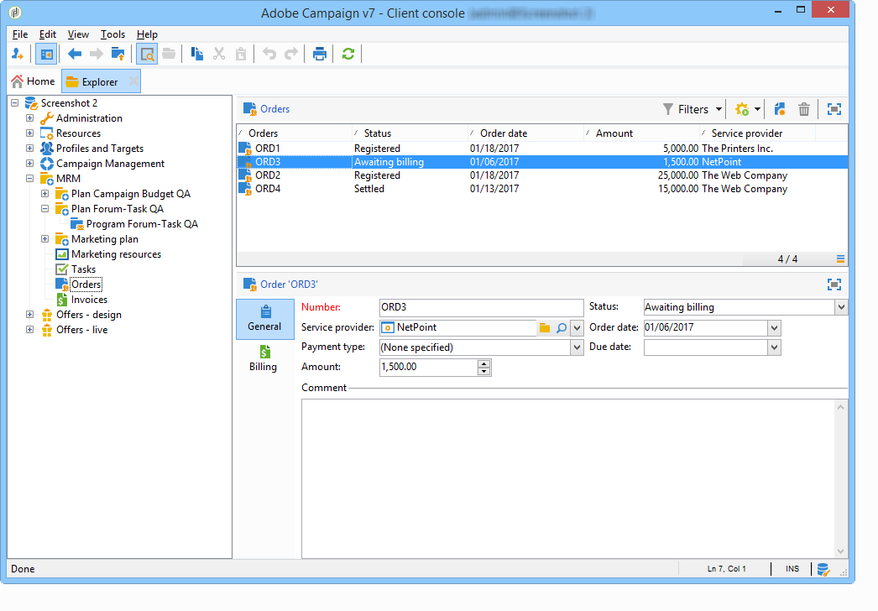Expand the Resources node

point(29,133)
